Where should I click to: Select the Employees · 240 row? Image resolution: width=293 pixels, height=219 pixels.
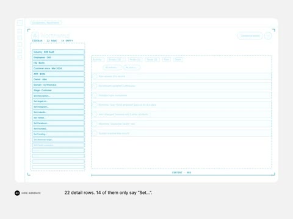click(58, 58)
